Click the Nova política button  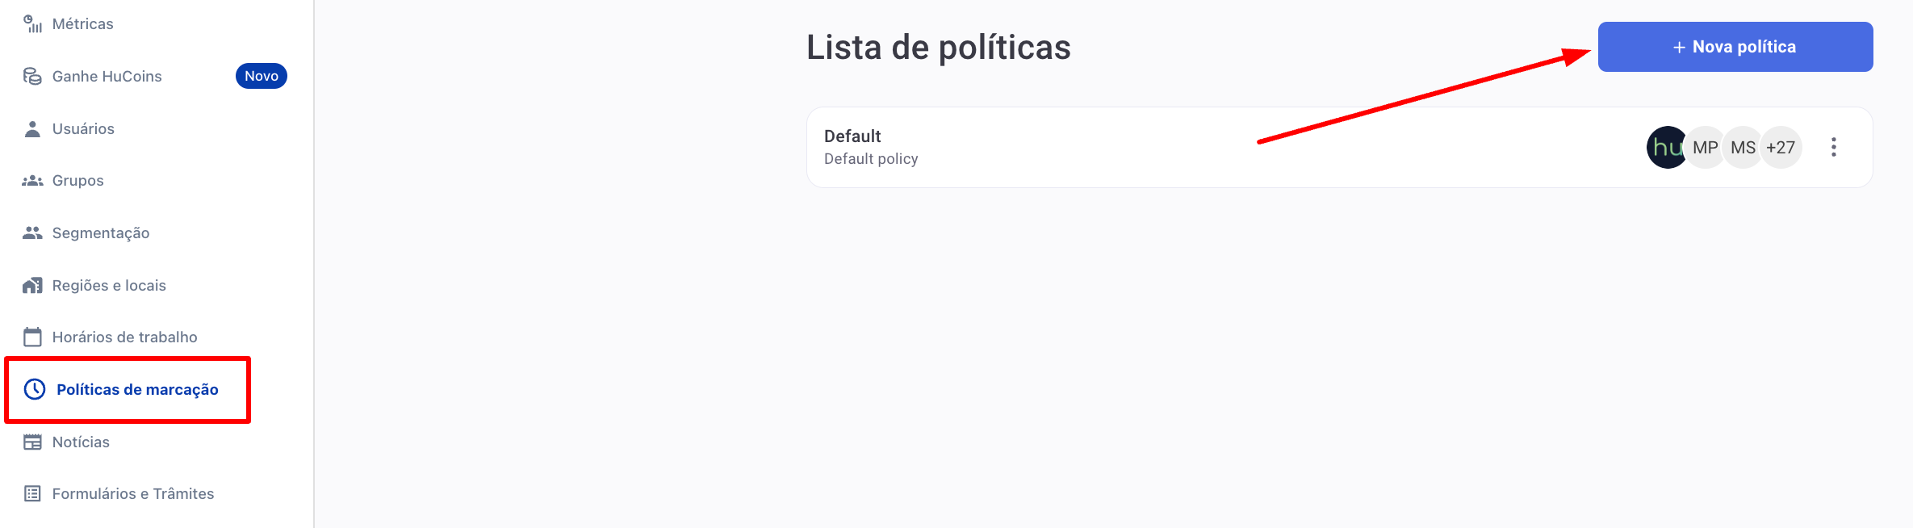[x=1735, y=47]
